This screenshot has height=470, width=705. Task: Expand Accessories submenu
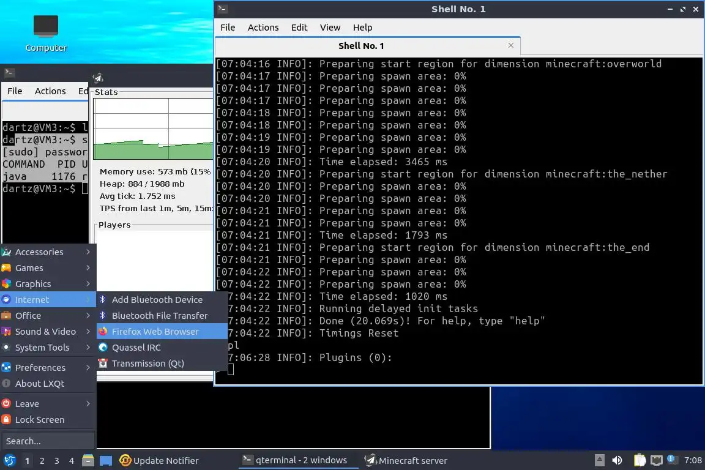[48, 252]
